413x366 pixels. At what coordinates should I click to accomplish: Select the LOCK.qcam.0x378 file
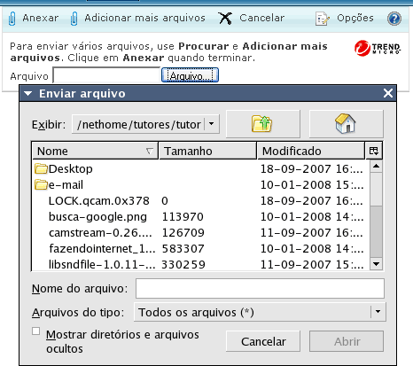[99, 201]
